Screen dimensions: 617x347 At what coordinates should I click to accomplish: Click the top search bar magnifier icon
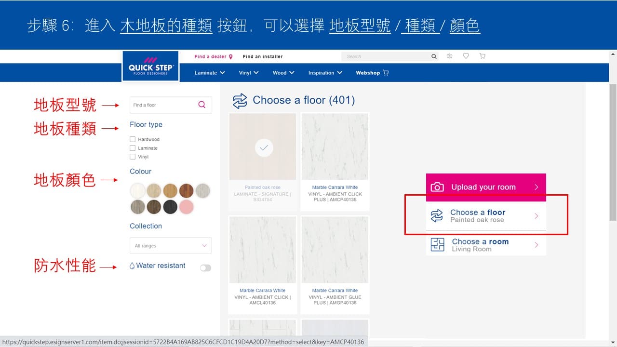tap(434, 56)
